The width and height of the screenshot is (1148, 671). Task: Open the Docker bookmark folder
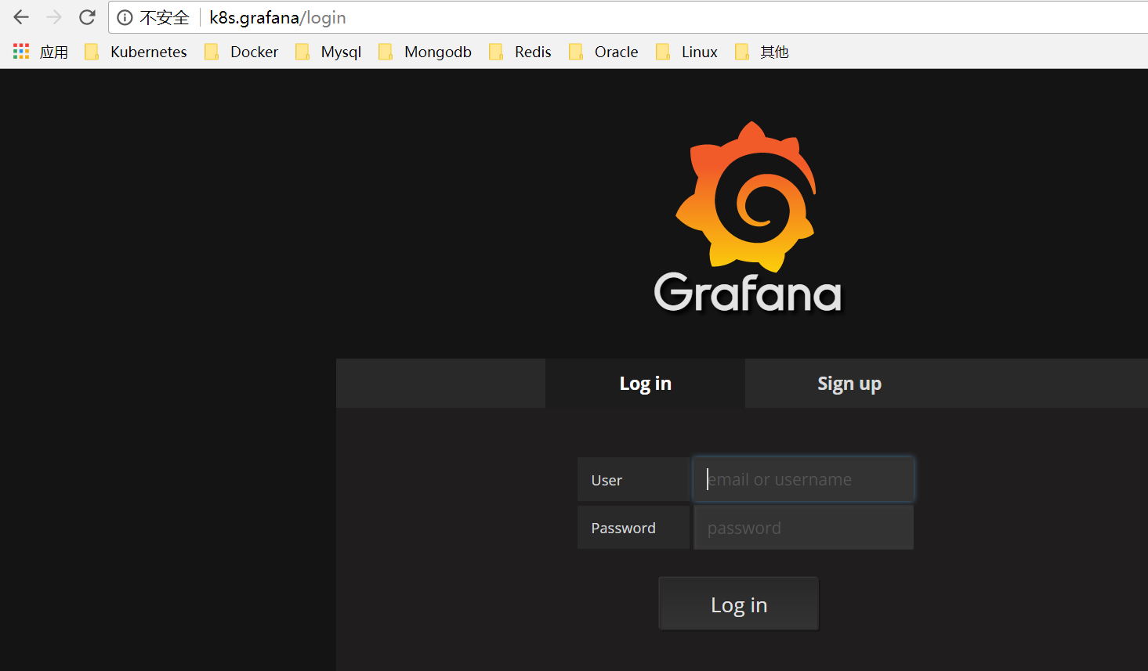(241, 52)
